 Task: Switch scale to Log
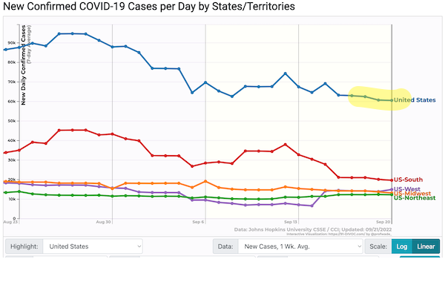coord(401,246)
